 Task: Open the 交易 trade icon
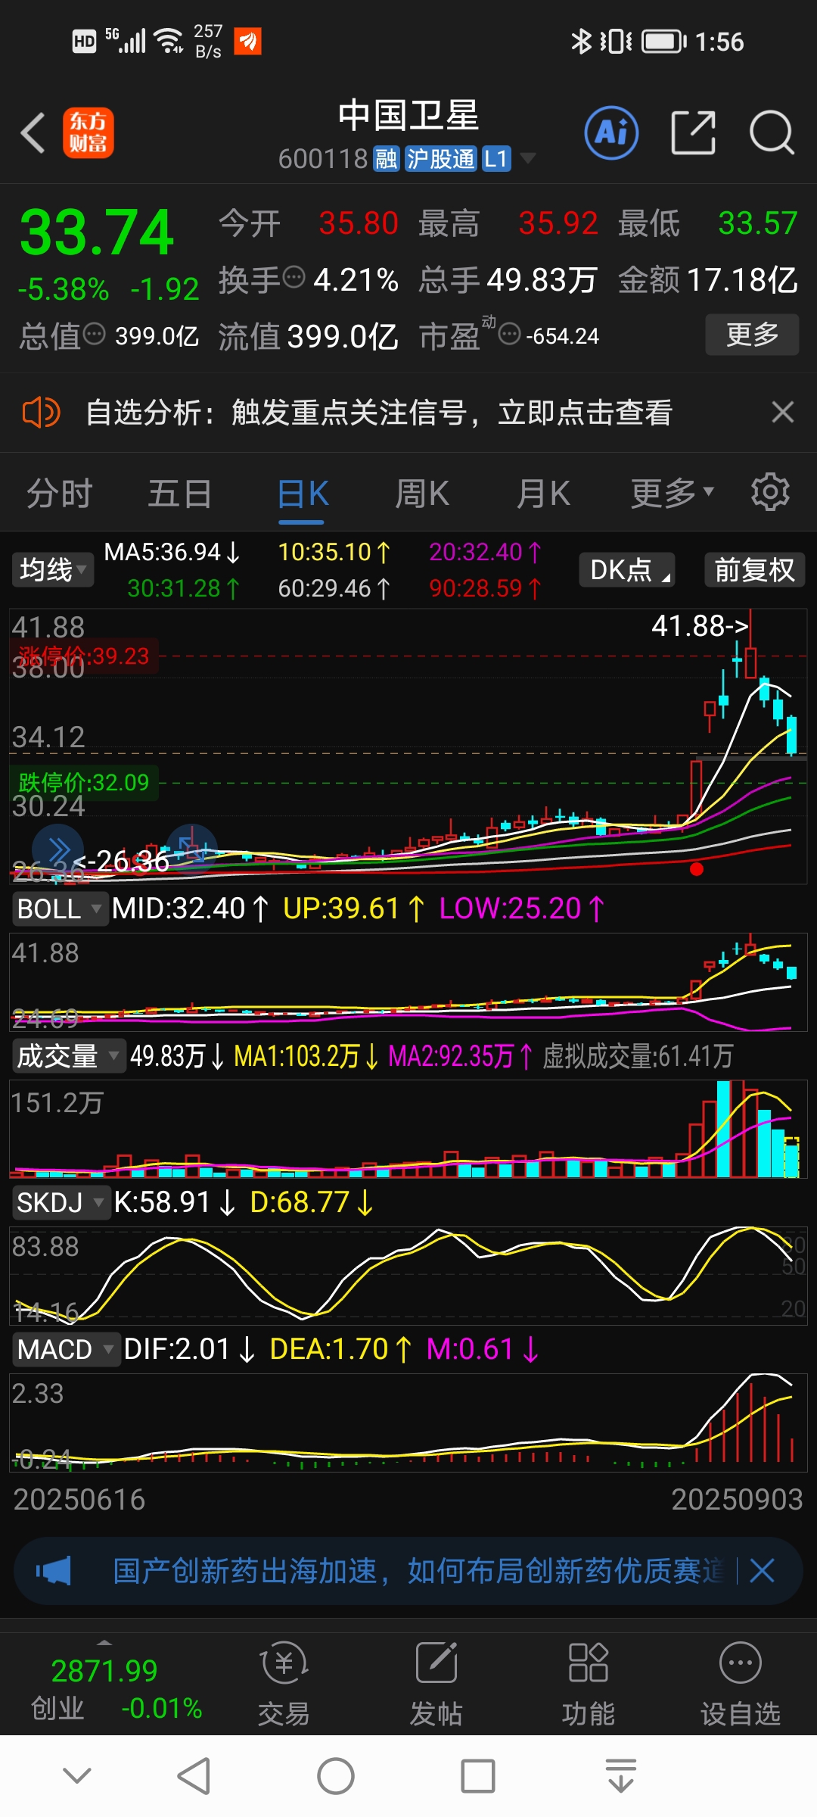click(x=284, y=1685)
